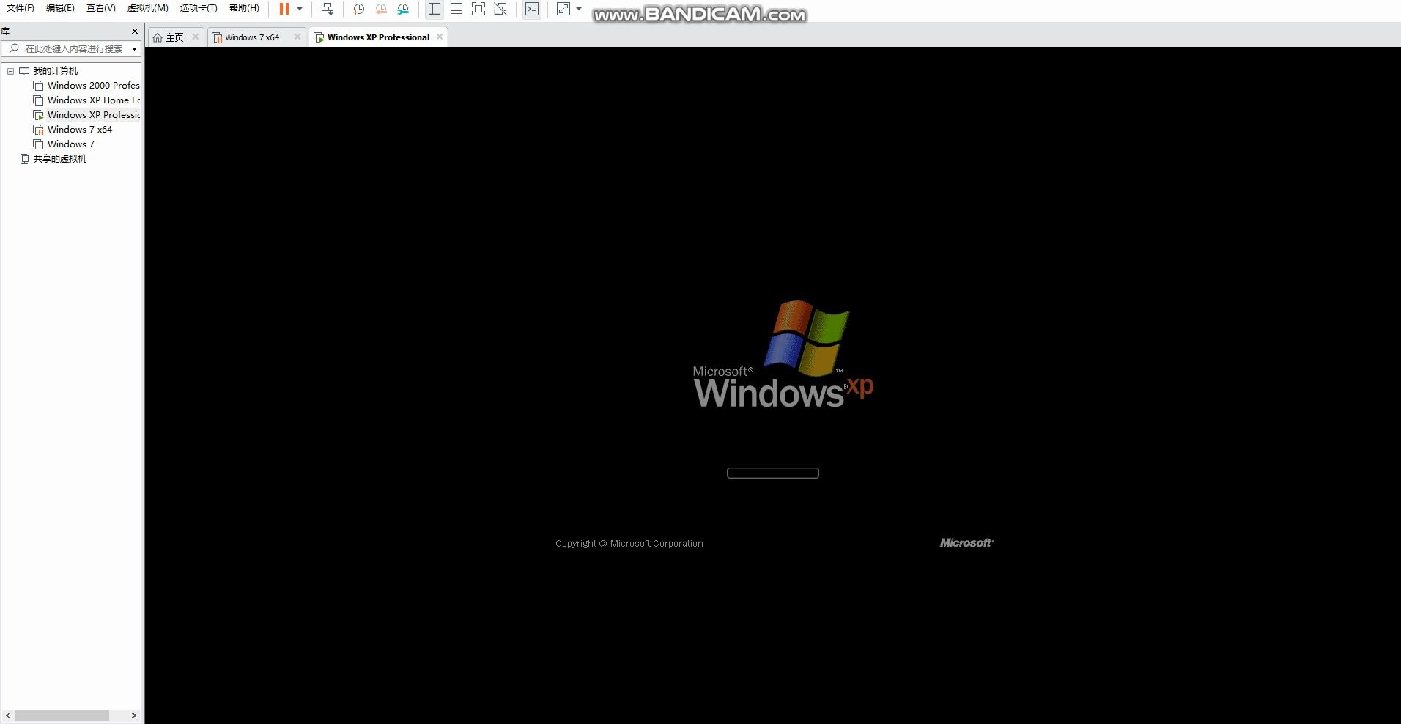Toggle the console view
Image resolution: width=1401 pixels, height=724 pixels.
pyautogui.click(x=532, y=9)
